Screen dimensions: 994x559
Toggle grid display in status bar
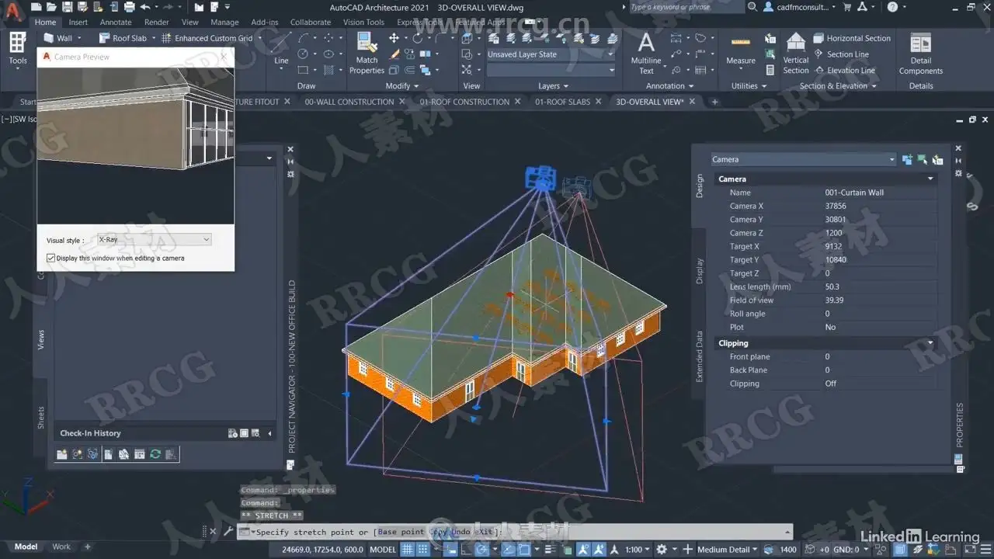(x=407, y=550)
